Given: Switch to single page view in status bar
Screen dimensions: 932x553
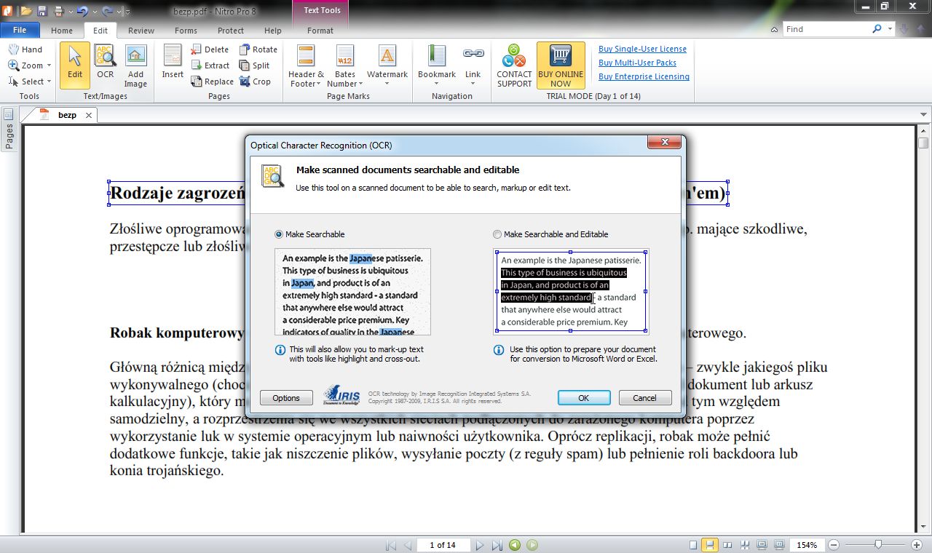Looking at the screenshot, I should click(x=693, y=545).
